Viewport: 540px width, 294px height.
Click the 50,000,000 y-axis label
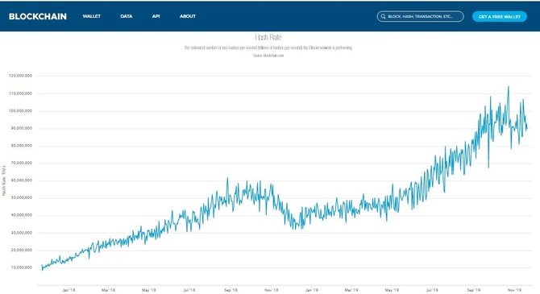click(21, 197)
